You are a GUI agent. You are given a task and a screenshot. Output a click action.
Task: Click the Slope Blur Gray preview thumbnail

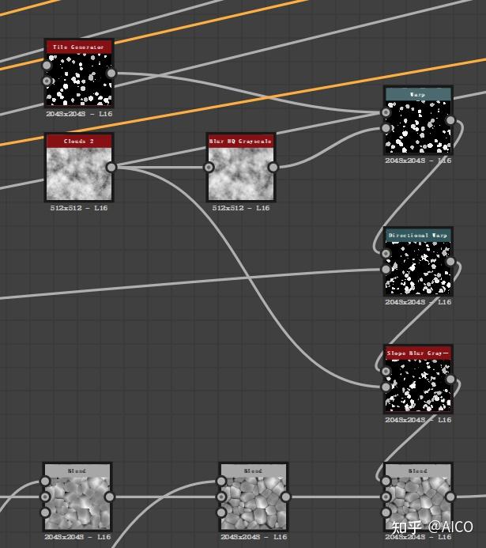point(418,386)
